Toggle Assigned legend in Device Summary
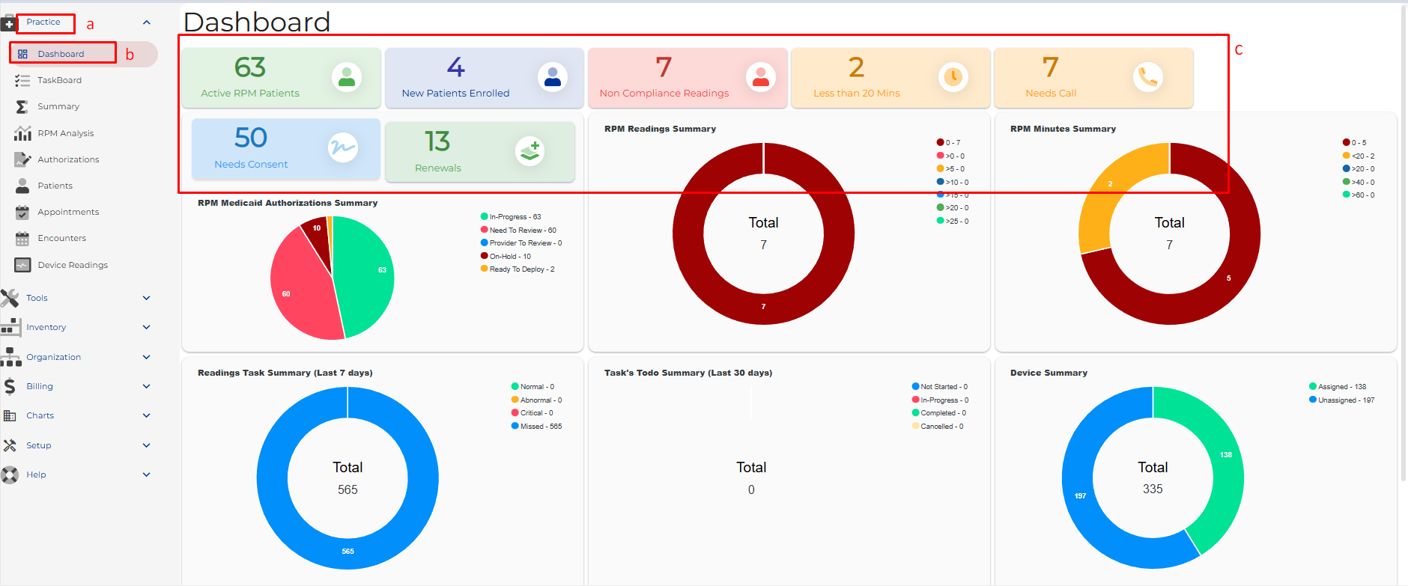Viewport: 1408px width, 586px height. (x=1338, y=387)
